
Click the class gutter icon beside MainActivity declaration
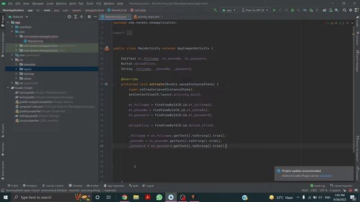tap(107, 48)
